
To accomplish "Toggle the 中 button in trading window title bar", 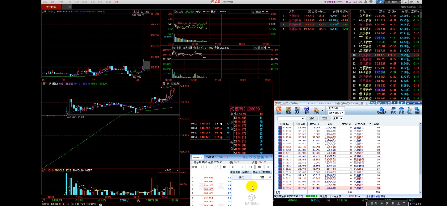I will point(402,103).
